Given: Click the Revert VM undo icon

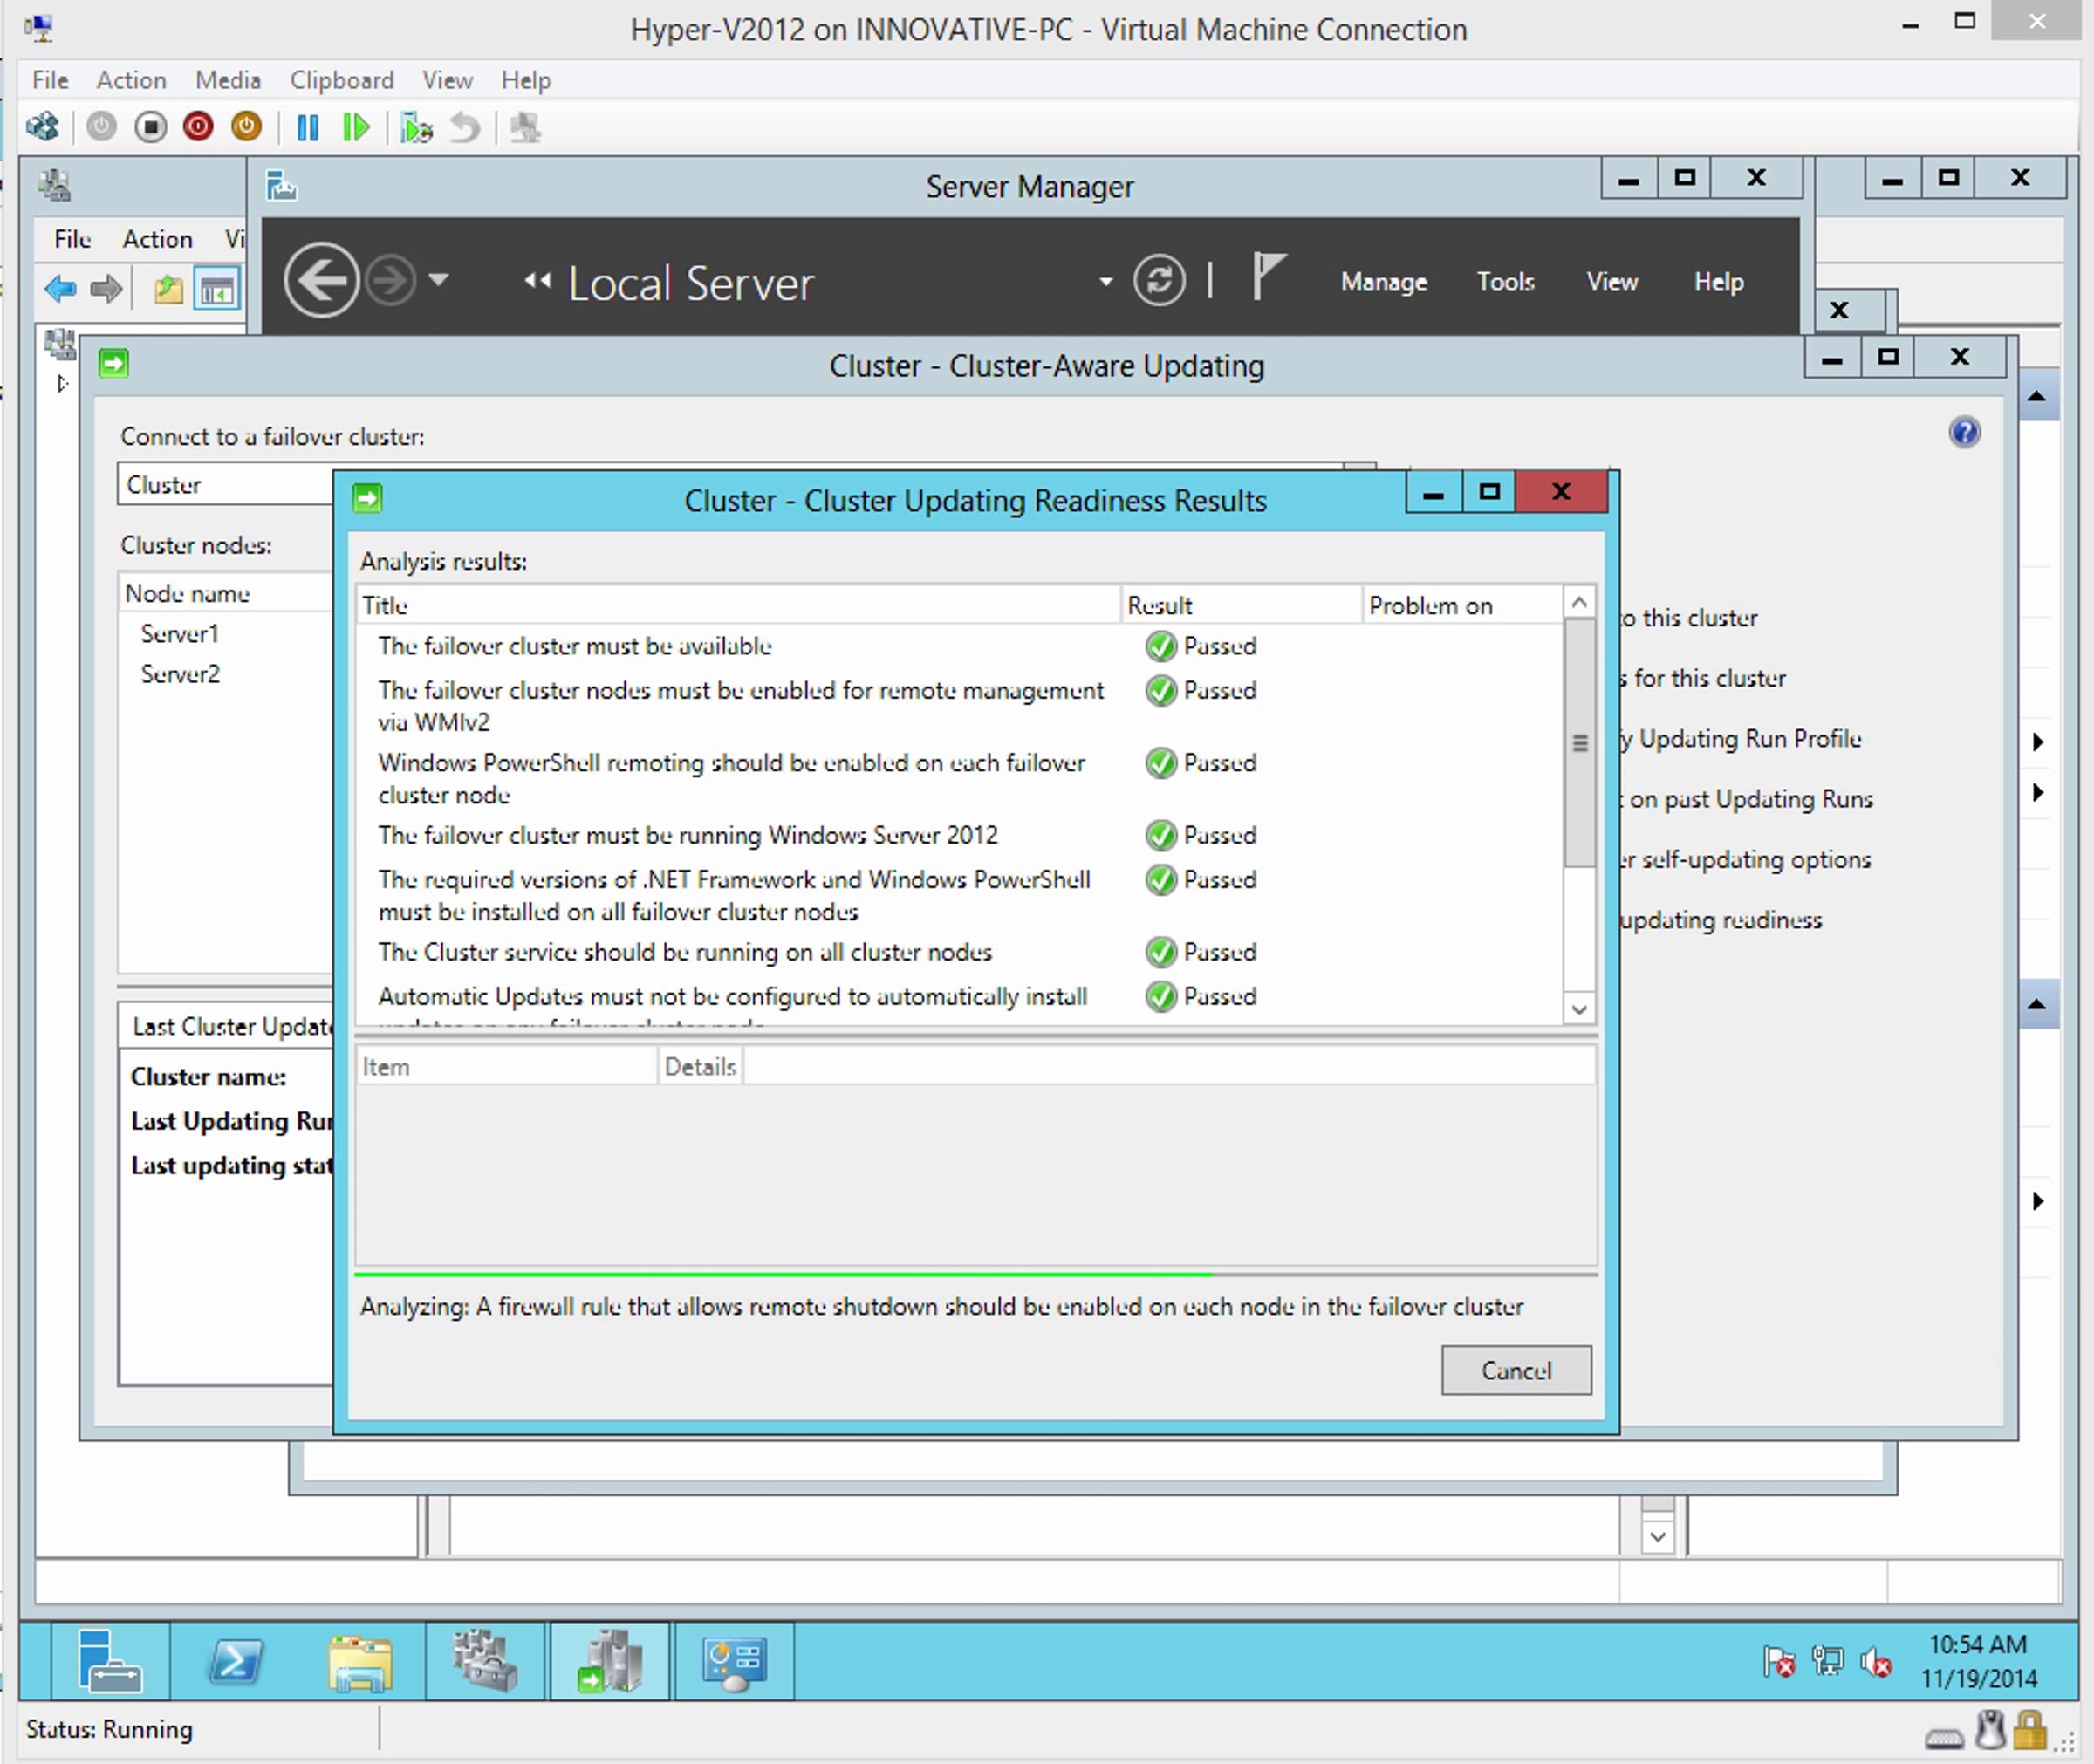Looking at the screenshot, I should click(x=465, y=127).
